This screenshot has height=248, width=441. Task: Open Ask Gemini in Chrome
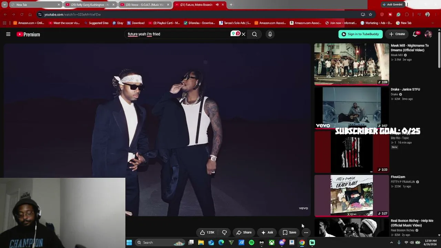click(392, 4)
